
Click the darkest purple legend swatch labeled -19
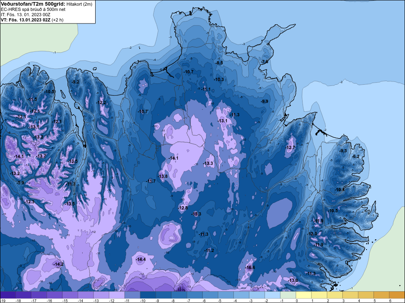tap(8, 295)
